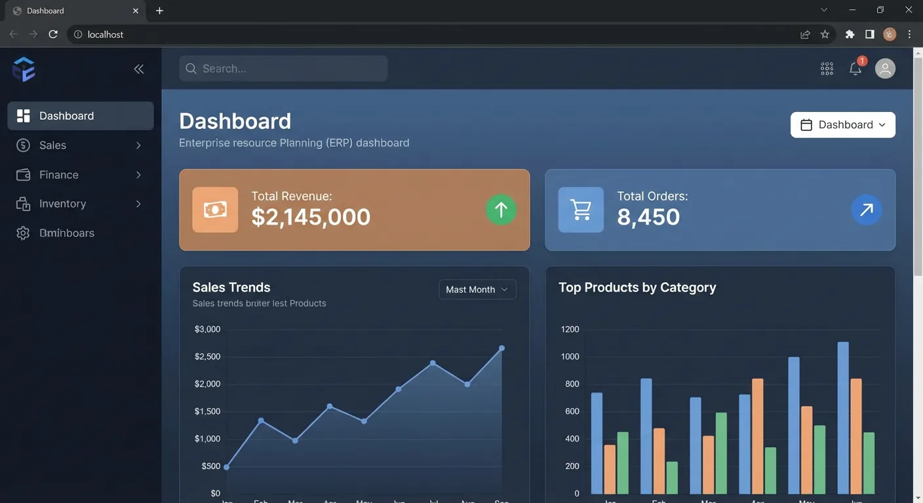923x503 pixels.
Task: Open the user avatar profile
Action: (885, 68)
